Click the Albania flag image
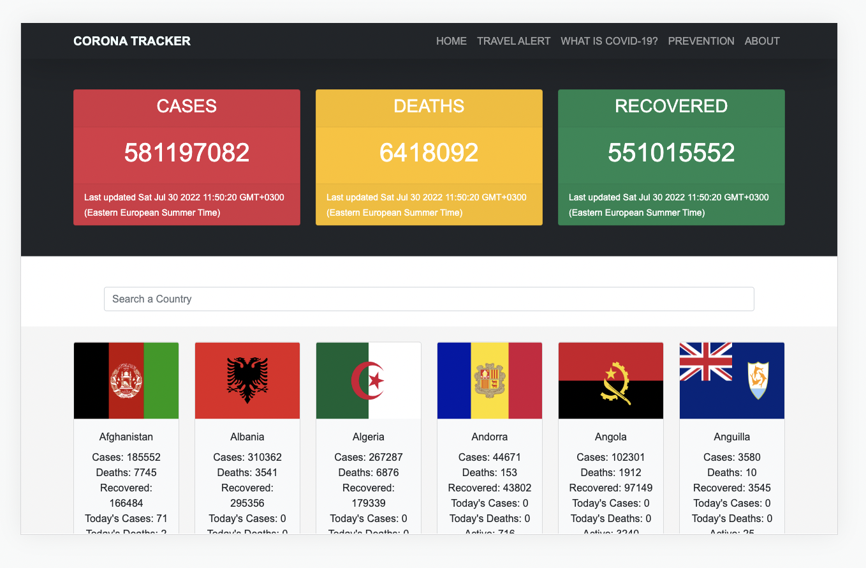 (247, 380)
